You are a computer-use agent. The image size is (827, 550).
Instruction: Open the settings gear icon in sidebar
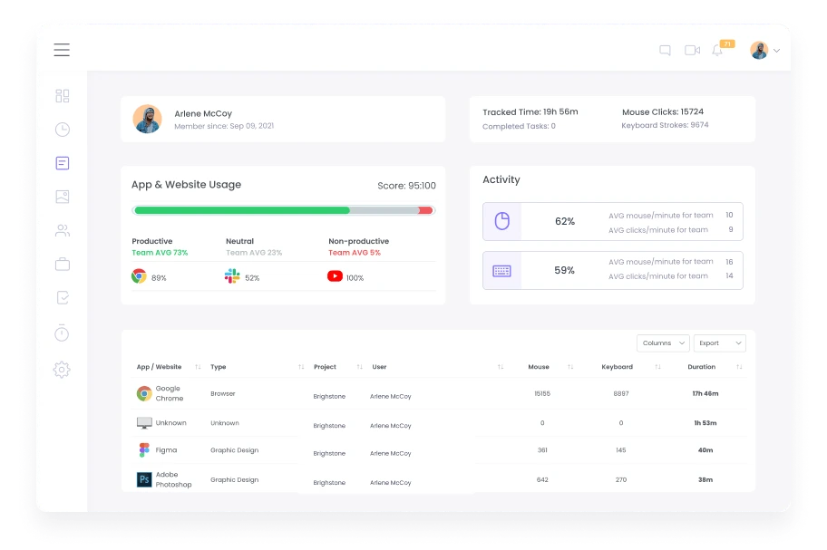click(62, 370)
